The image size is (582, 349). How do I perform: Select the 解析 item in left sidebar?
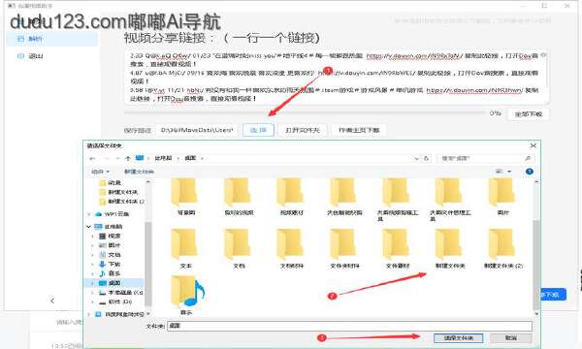[x=52, y=39]
